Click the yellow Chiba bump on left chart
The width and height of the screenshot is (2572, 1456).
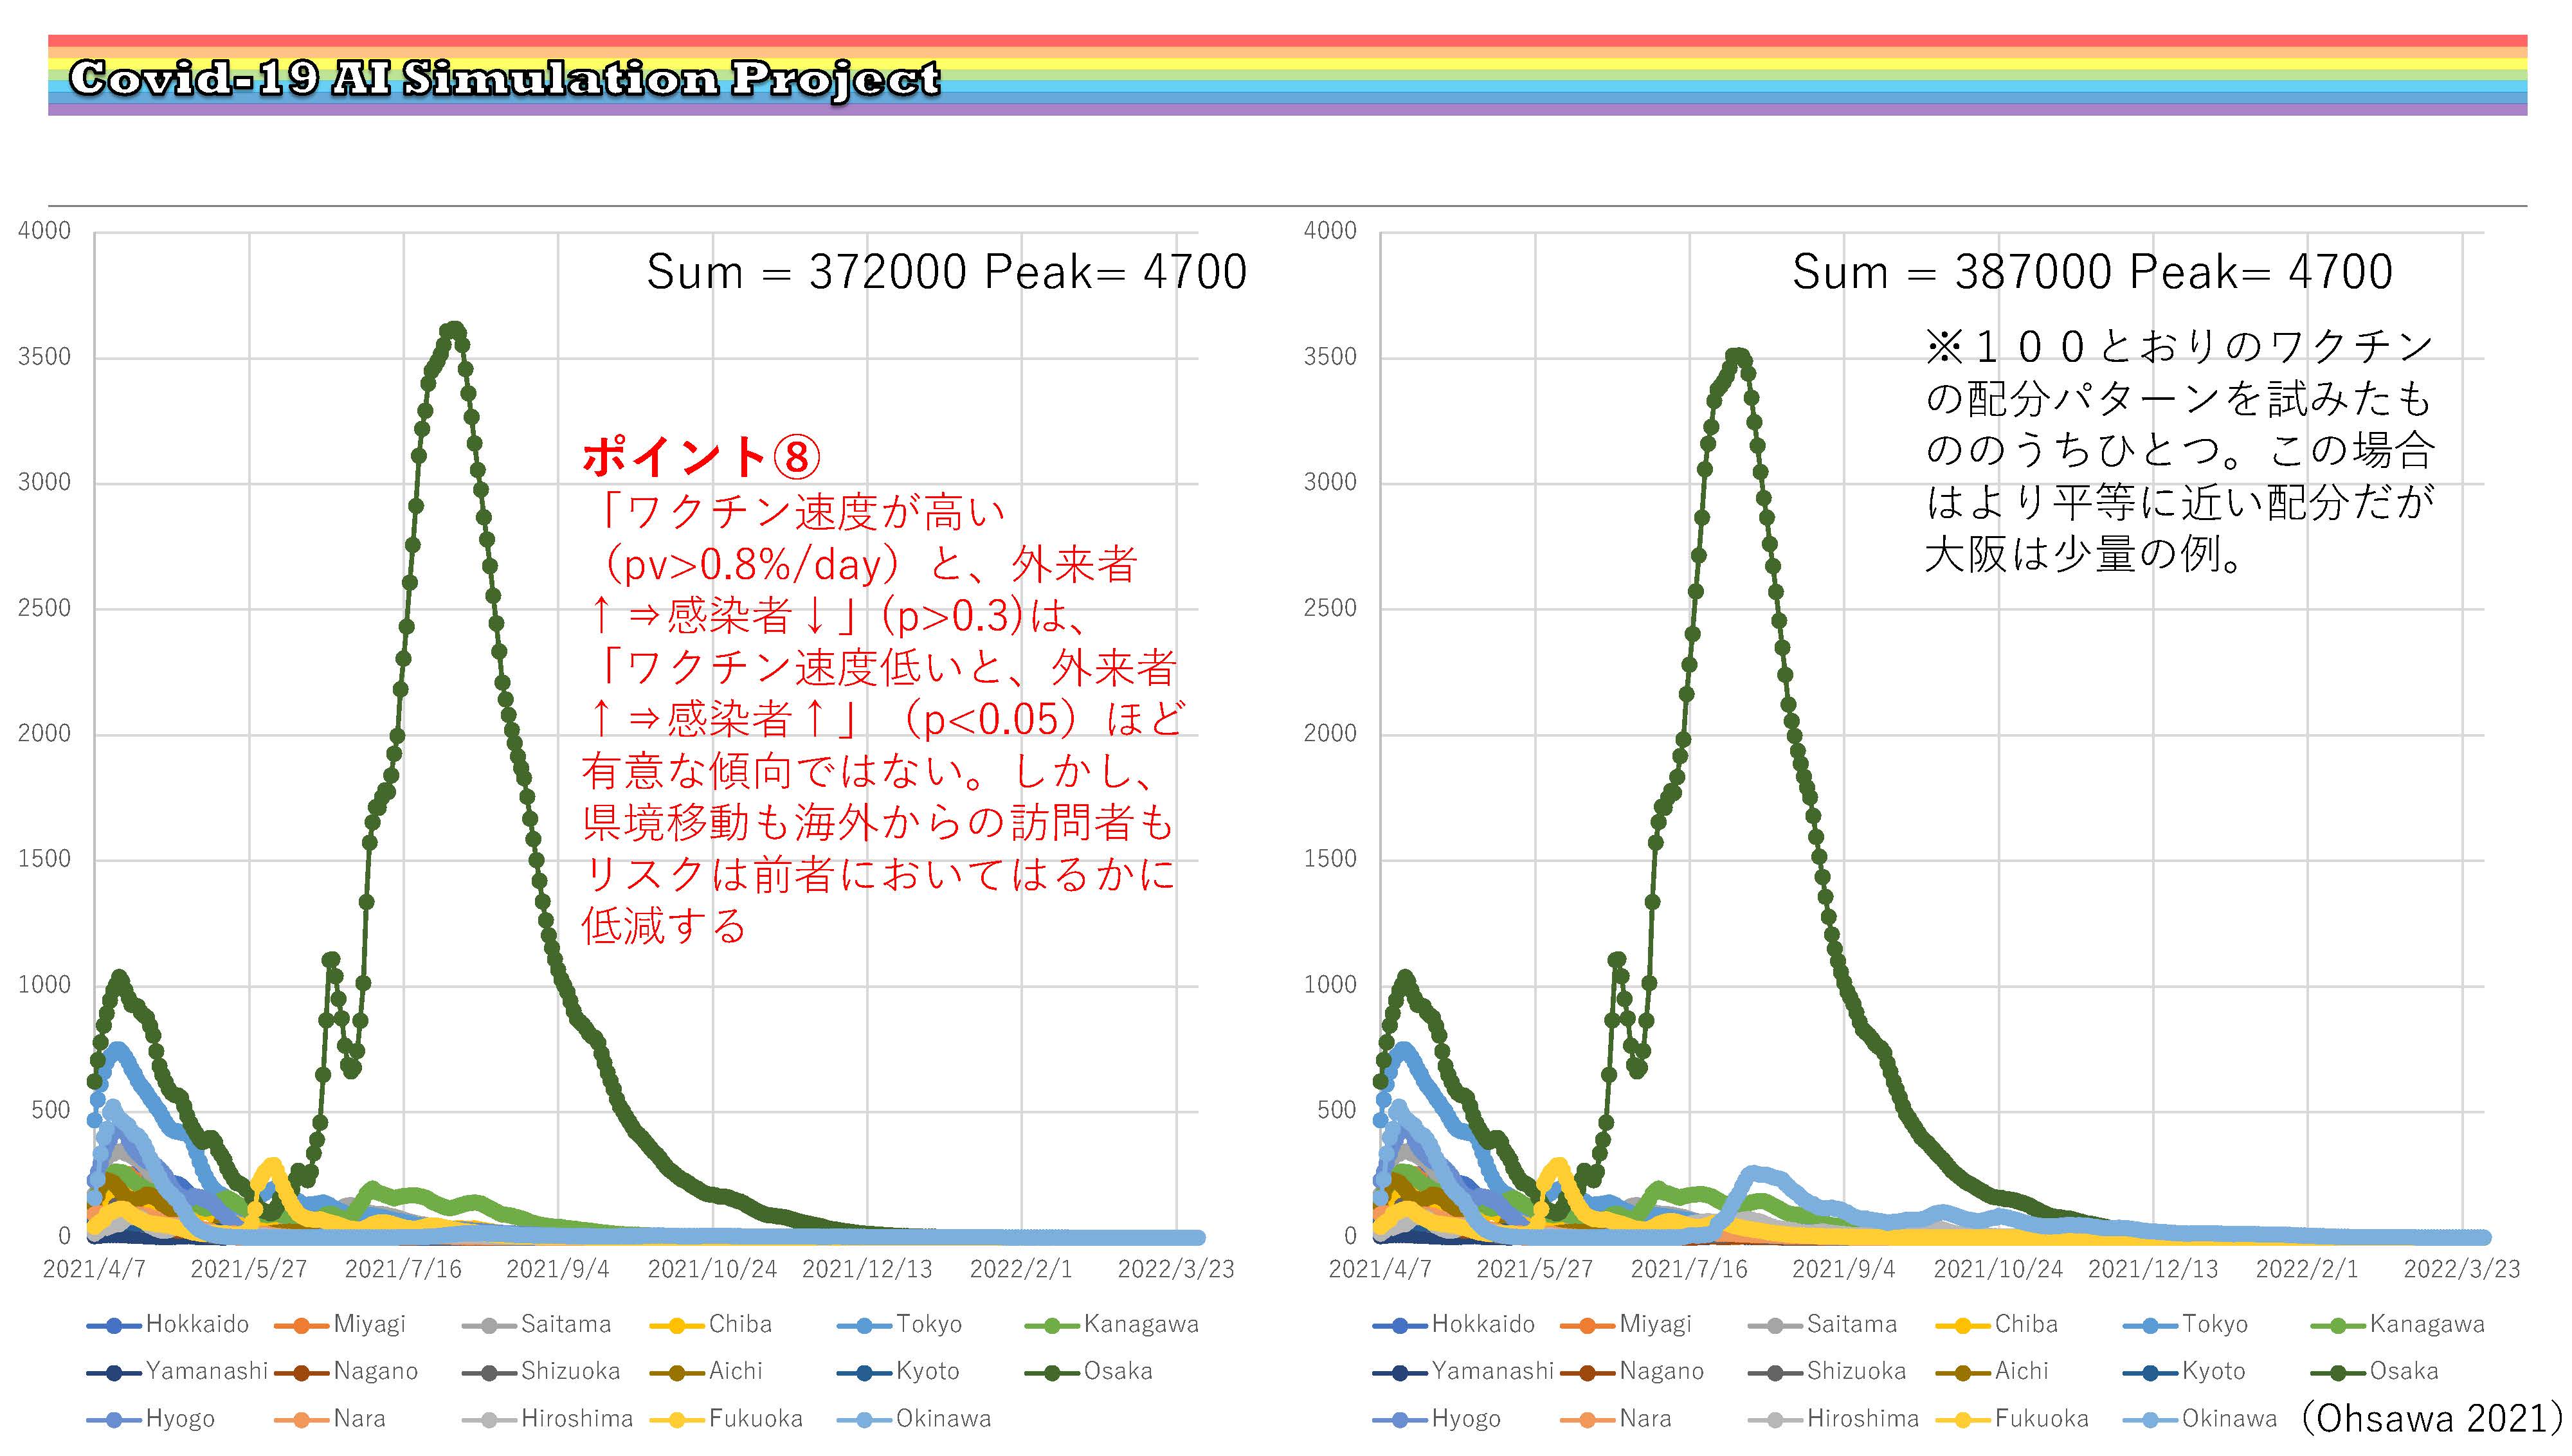click(x=271, y=1166)
